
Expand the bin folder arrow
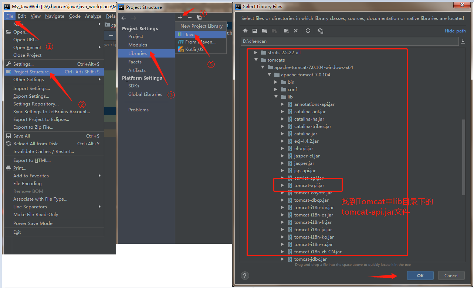tap(275, 82)
